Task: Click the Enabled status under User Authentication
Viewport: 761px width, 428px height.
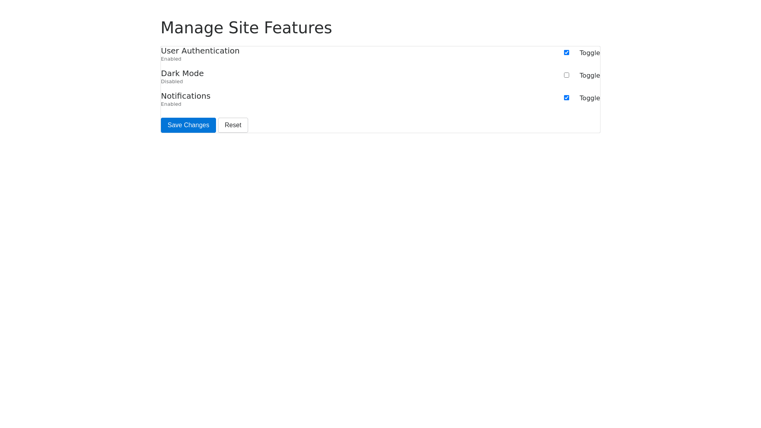Action: click(x=171, y=59)
